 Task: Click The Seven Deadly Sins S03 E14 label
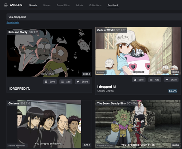coord(117,103)
